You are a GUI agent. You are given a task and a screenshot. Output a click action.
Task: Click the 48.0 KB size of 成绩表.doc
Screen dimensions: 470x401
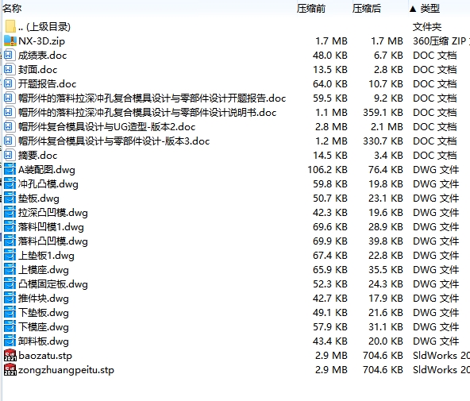click(330, 55)
